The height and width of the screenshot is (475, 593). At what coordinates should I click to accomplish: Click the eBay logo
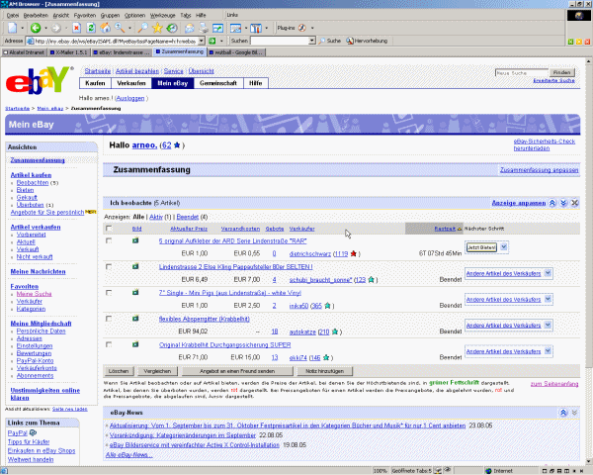39,81
